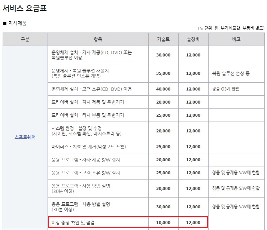This screenshot has height=230, width=267.
Task: Click the 40,000 기술료 value
Action: pos(163,89)
